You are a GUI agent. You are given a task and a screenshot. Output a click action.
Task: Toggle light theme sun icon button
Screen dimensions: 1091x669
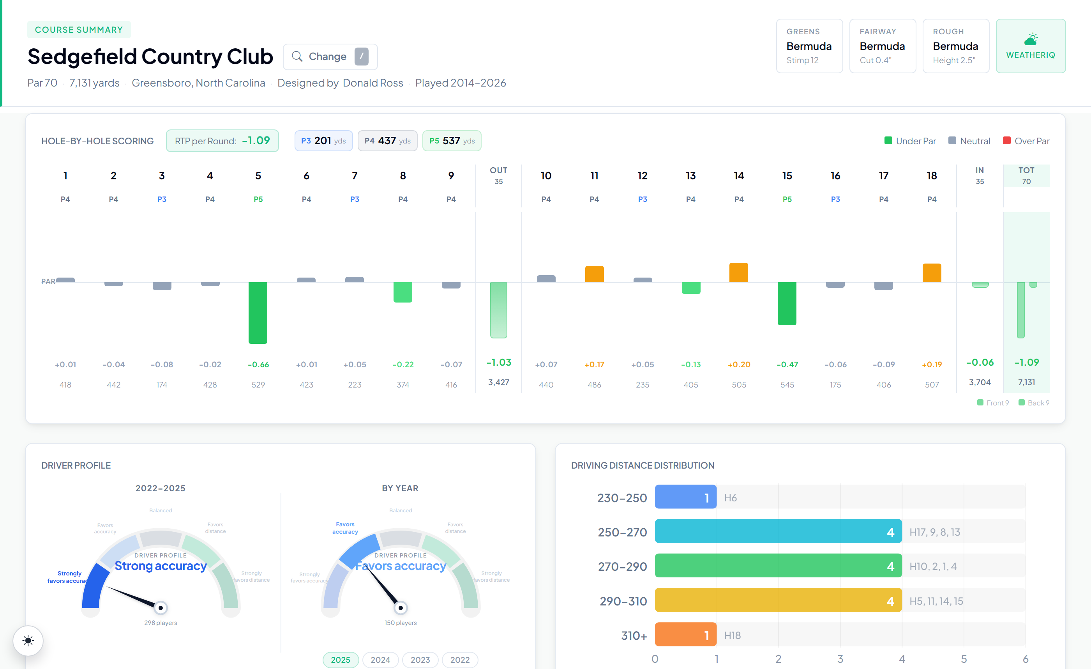pyautogui.click(x=28, y=640)
